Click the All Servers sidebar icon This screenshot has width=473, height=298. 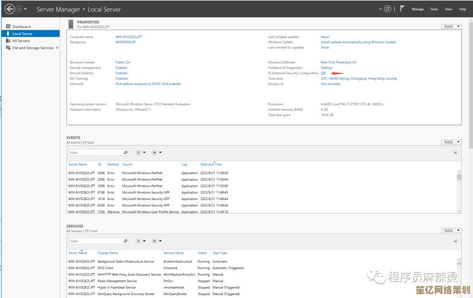click(x=8, y=41)
